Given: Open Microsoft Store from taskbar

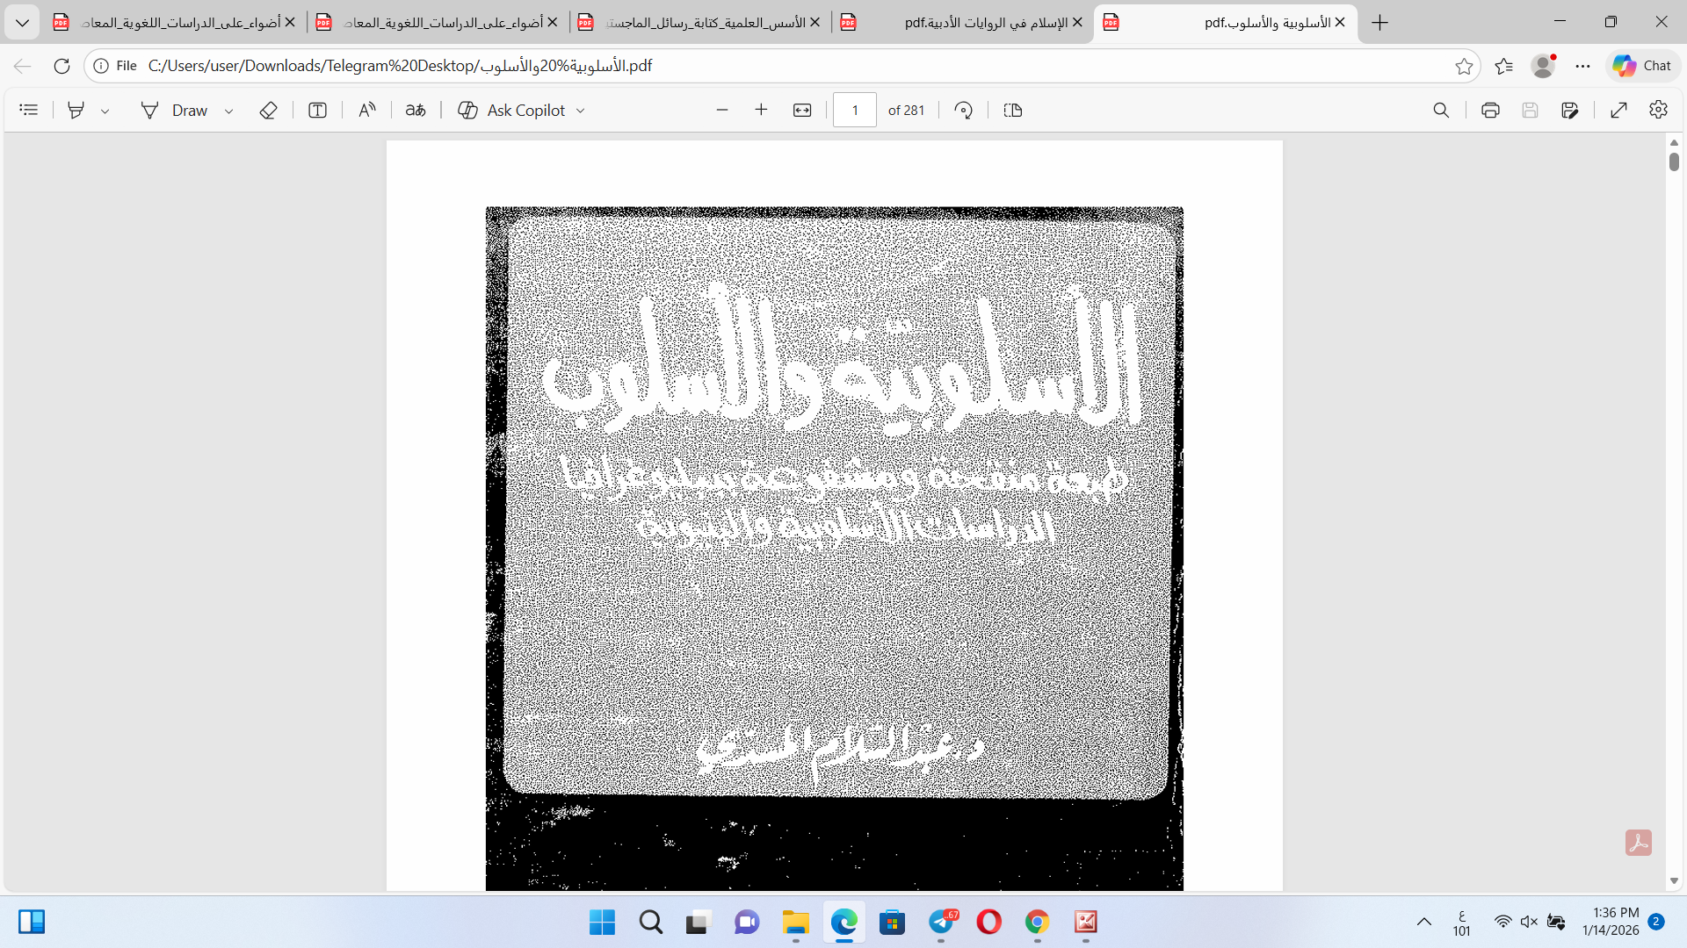Looking at the screenshot, I should [892, 922].
